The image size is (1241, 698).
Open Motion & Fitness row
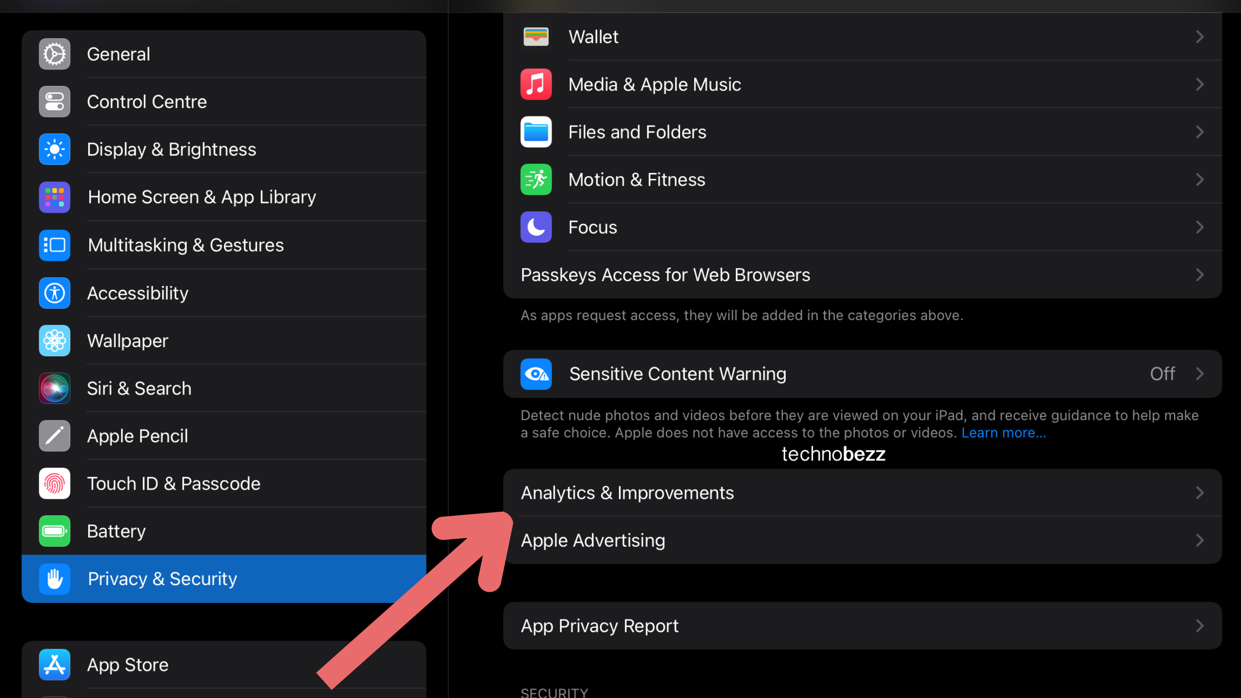(862, 179)
